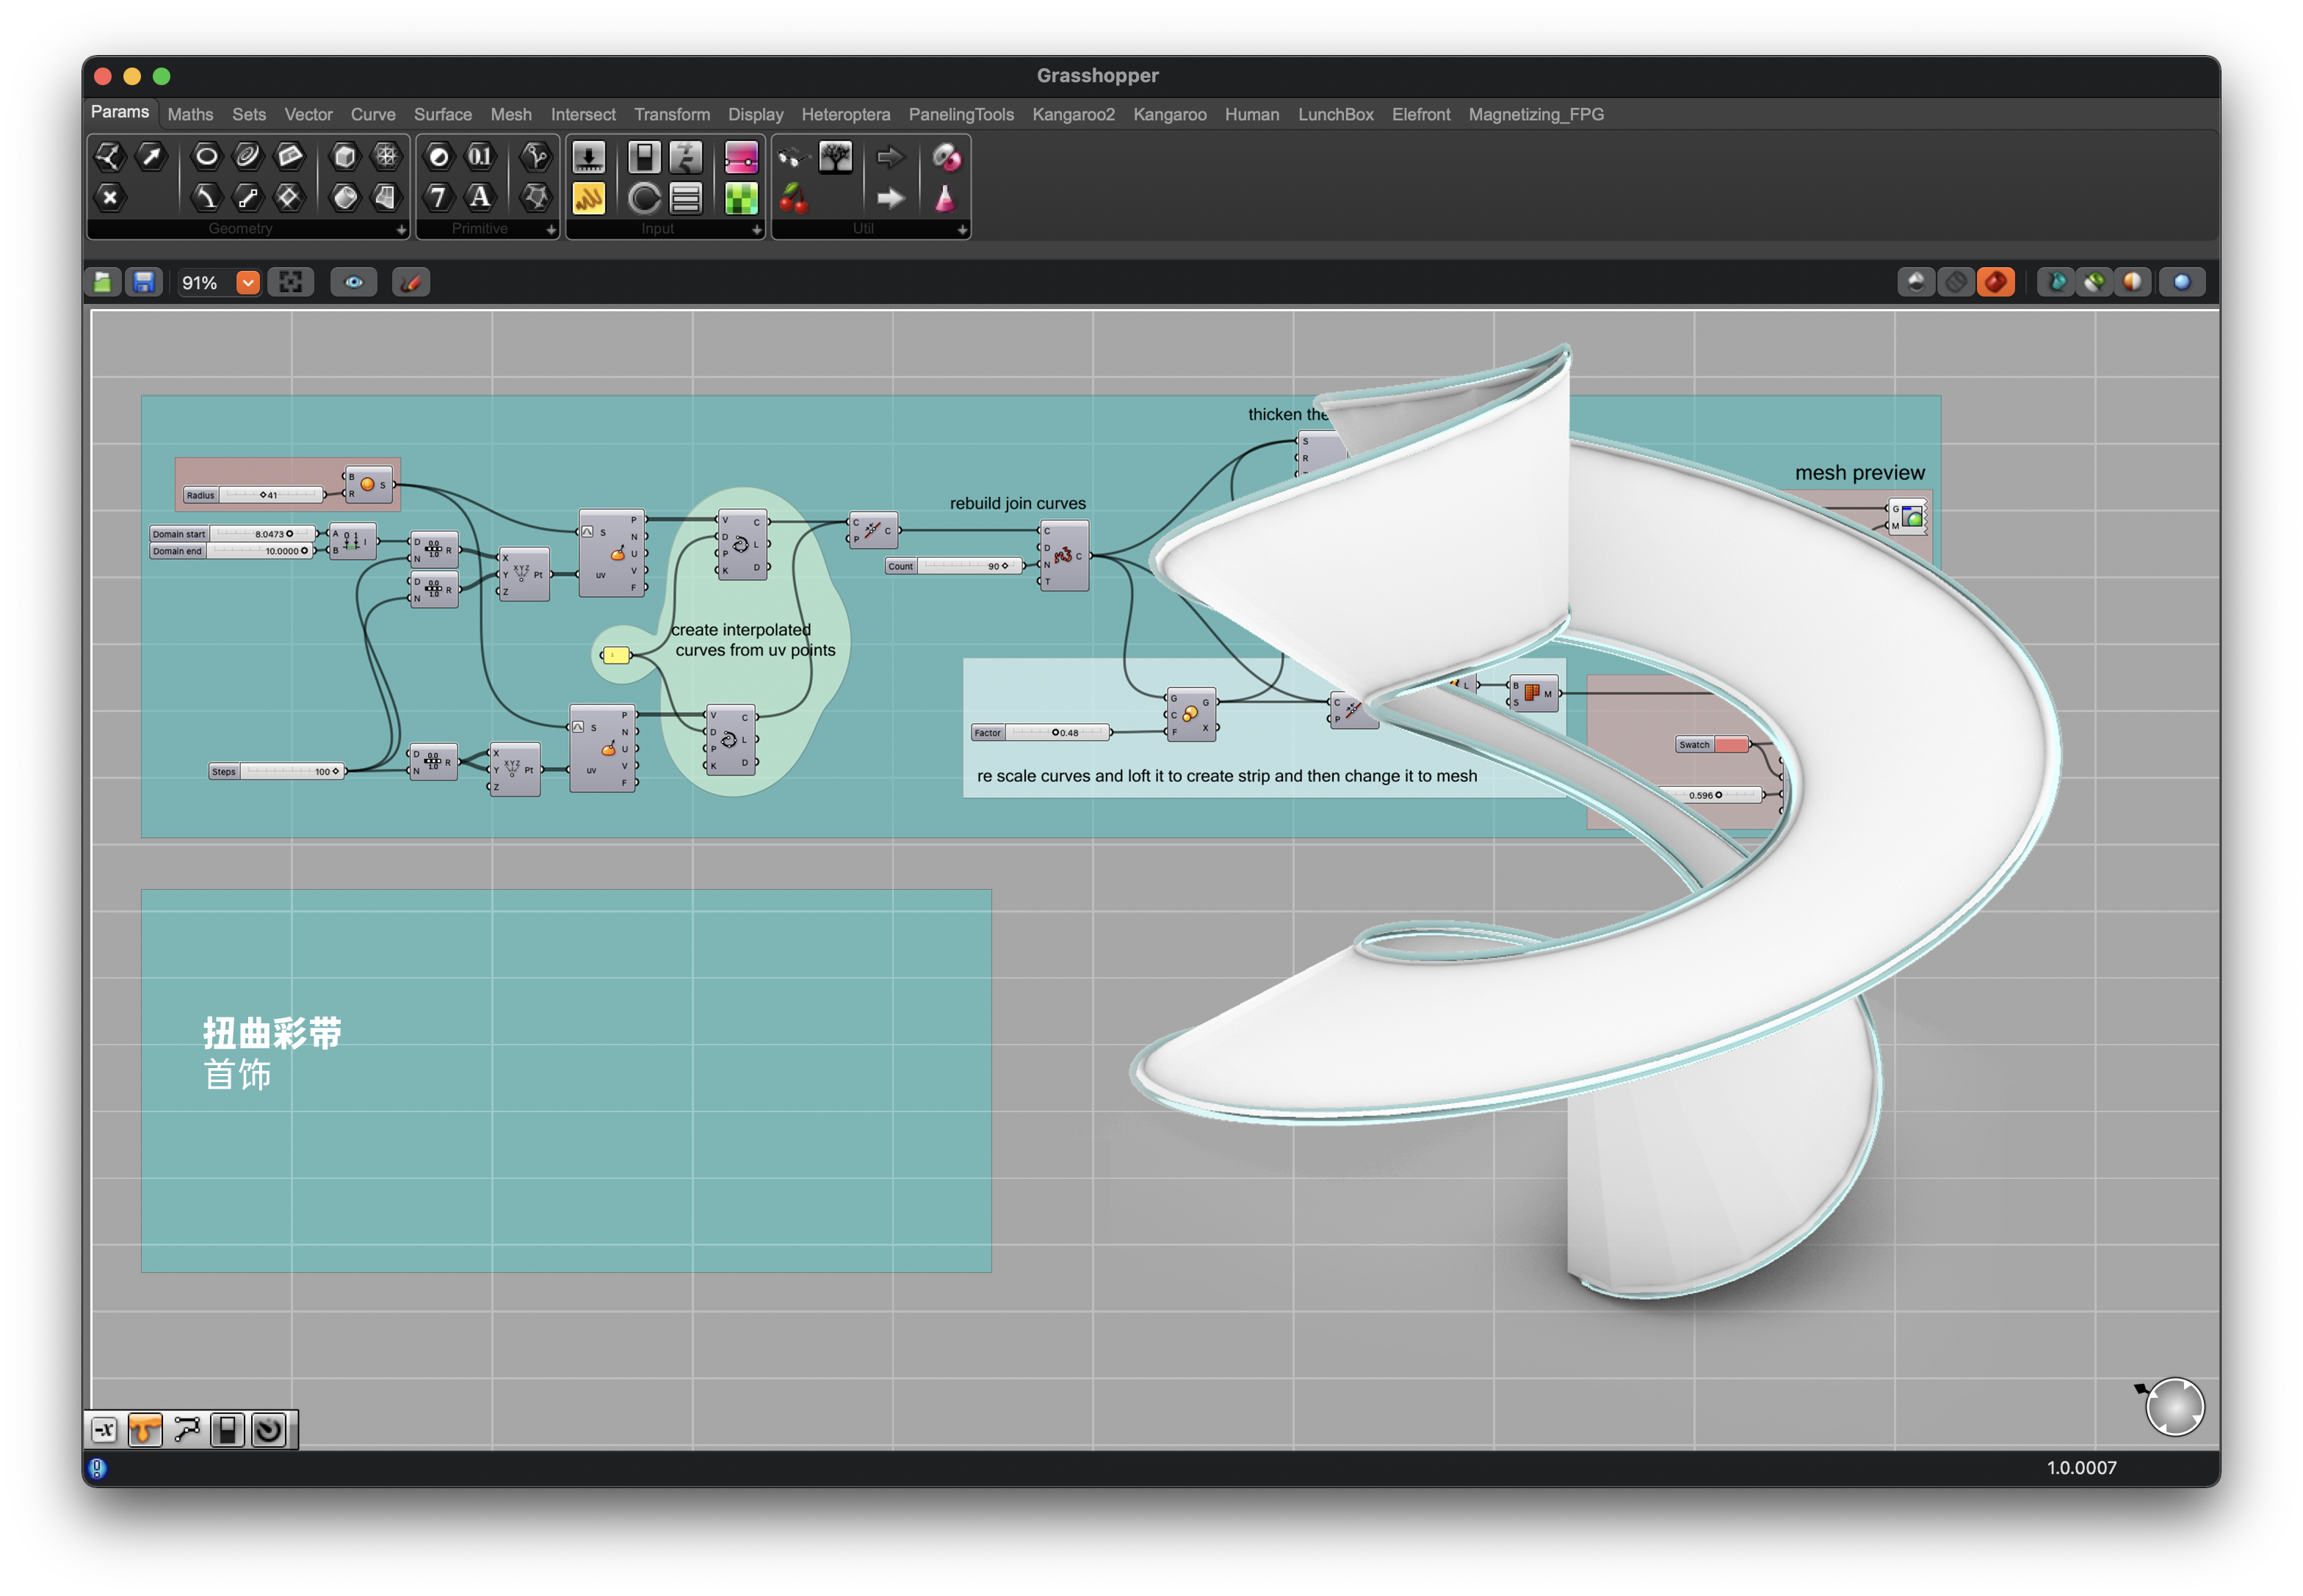Viewport: 2303px width, 1596px height.
Task: Click the Boolean Toggle input icon
Action: pyautogui.click(x=644, y=157)
